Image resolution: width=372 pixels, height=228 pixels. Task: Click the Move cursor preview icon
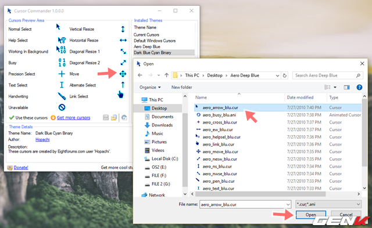pyautogui.click(x=123, y=74)
